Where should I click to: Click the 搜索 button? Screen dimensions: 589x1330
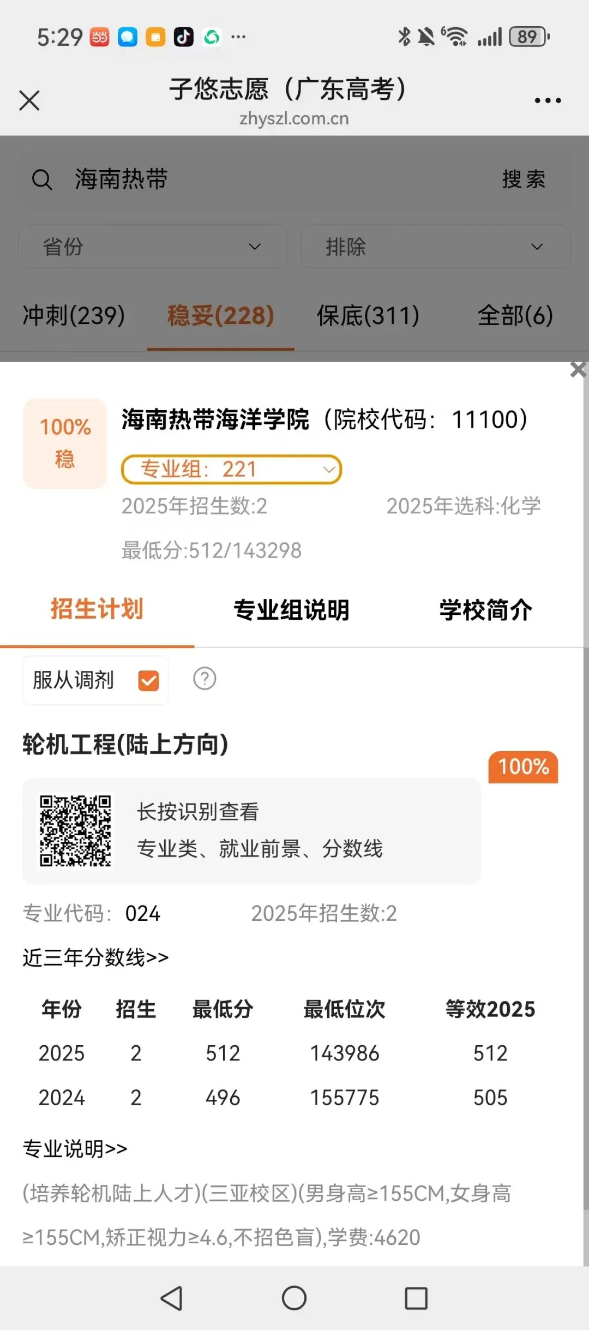tap(524, 179)
